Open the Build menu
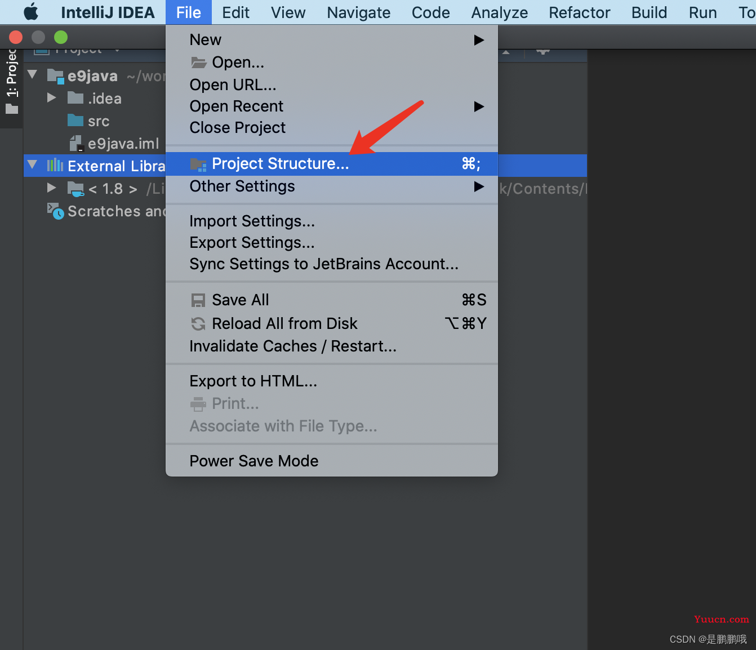Image resolution: width=756 pixels, height=650 pixels. pos(649,12)
